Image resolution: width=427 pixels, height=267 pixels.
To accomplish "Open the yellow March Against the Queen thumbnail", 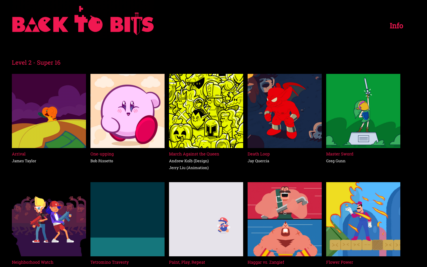I will click(206, 111).
